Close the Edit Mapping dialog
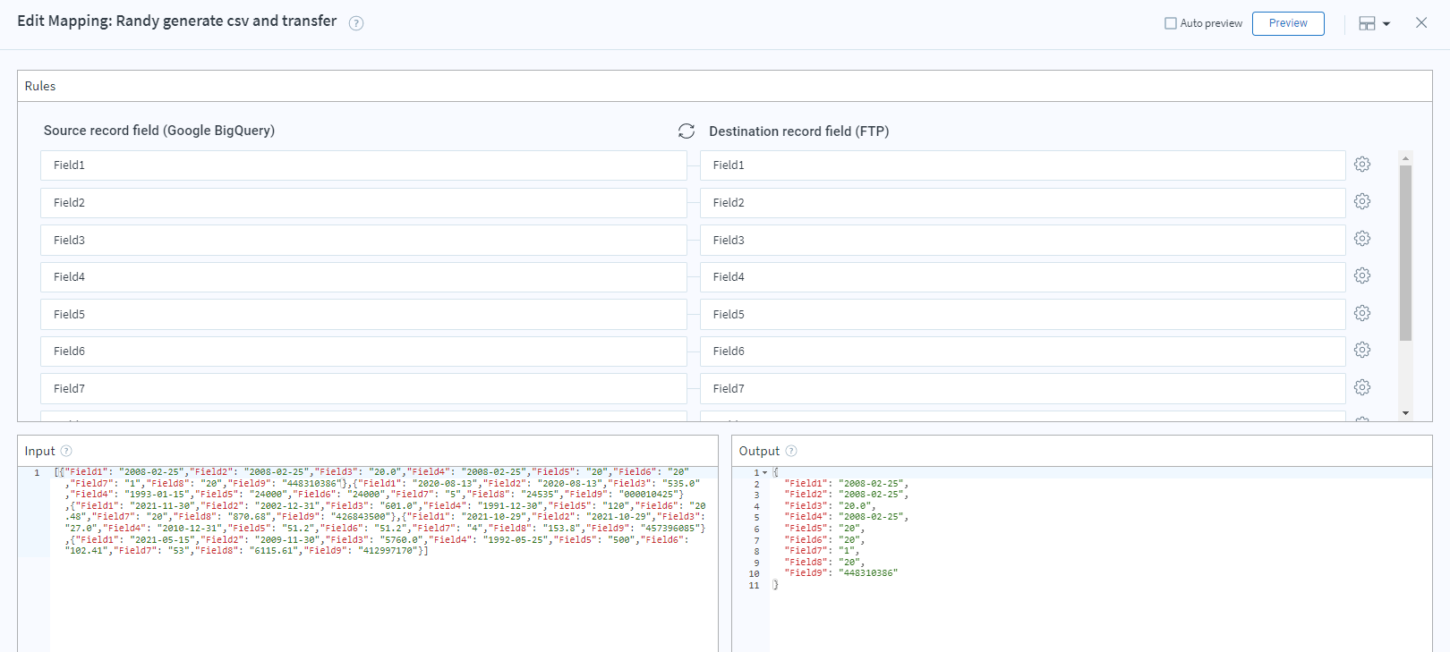Screen dimensions: 1450x652 click(1421, 23)
